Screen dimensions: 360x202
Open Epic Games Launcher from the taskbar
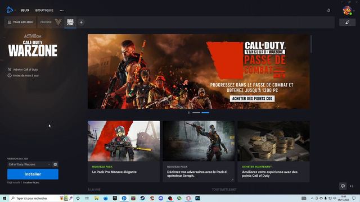[x=115, y=198]
